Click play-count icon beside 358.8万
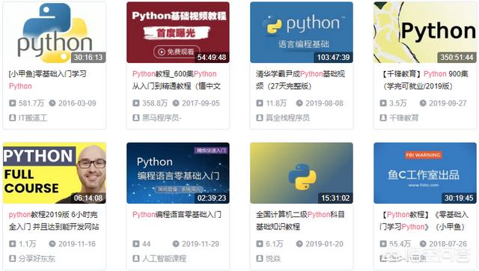The image size is (479, 271). [x=136, y=103]
